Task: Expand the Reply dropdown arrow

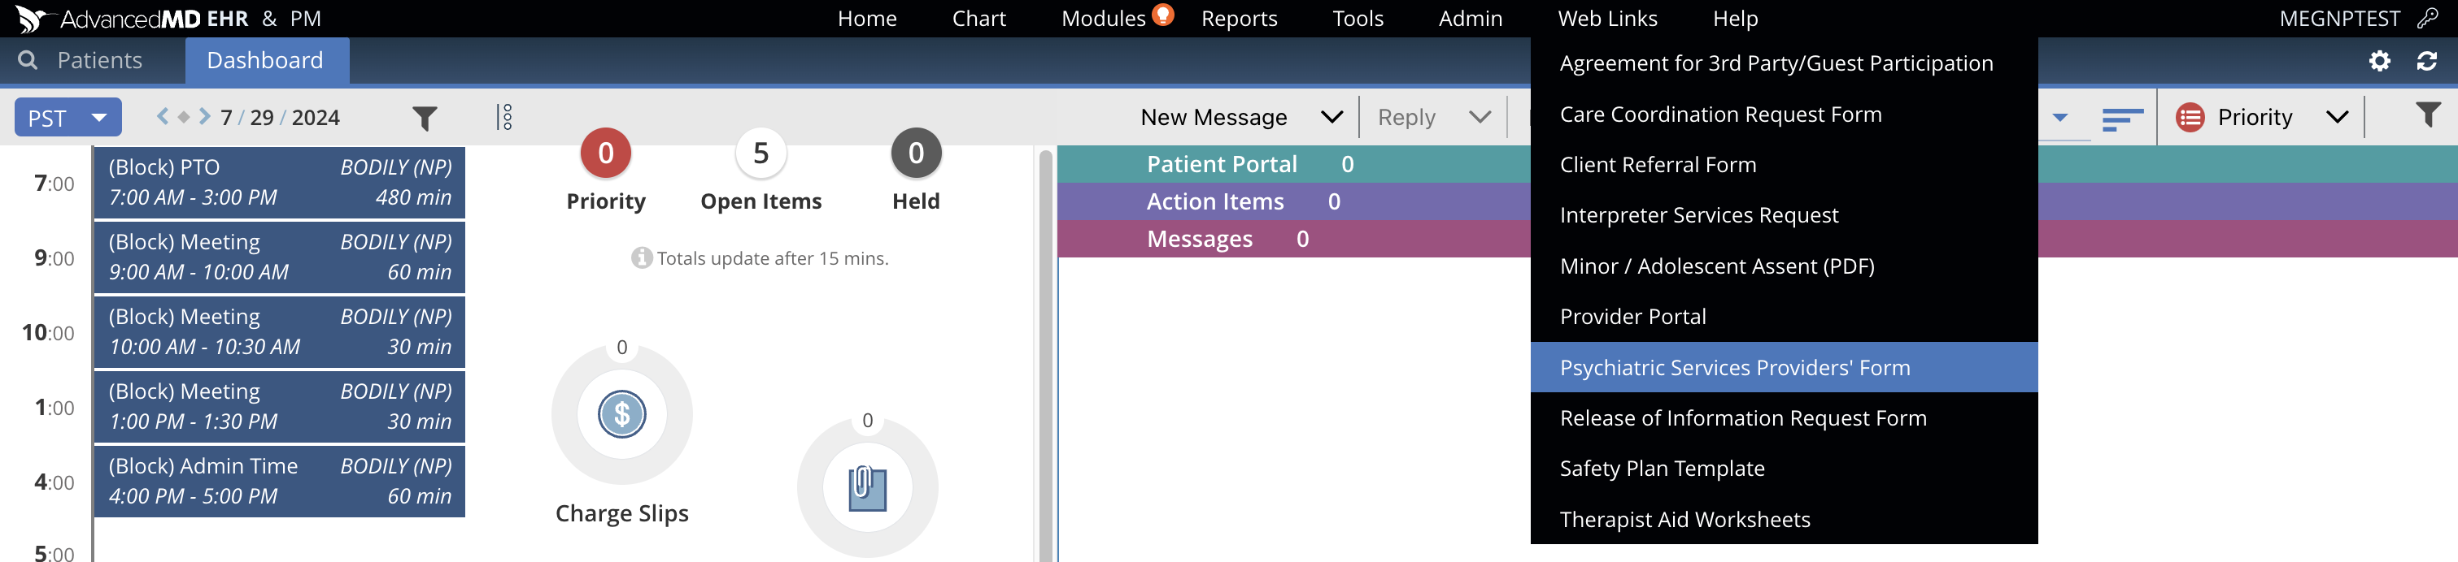Action: click(1479, 117)
